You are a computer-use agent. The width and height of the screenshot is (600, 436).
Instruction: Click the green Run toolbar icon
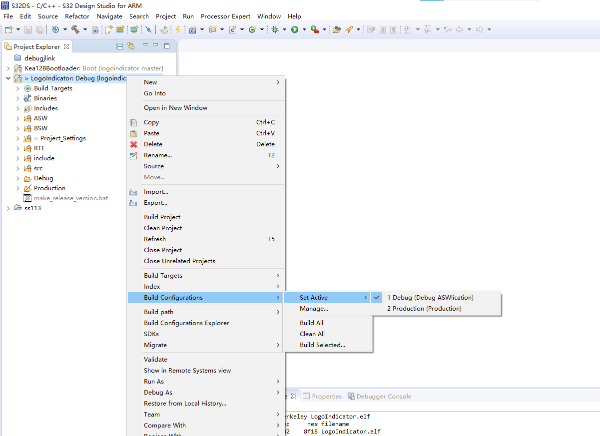tap(295, 29)
